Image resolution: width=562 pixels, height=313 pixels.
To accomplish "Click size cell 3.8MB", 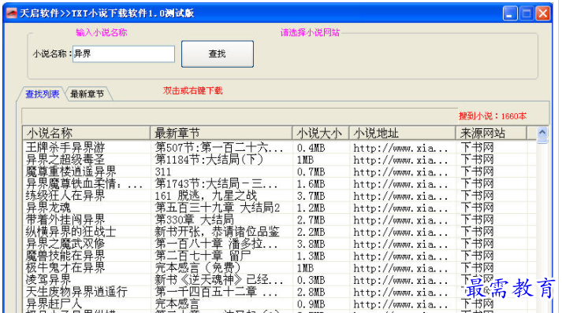I will point(311,244).
